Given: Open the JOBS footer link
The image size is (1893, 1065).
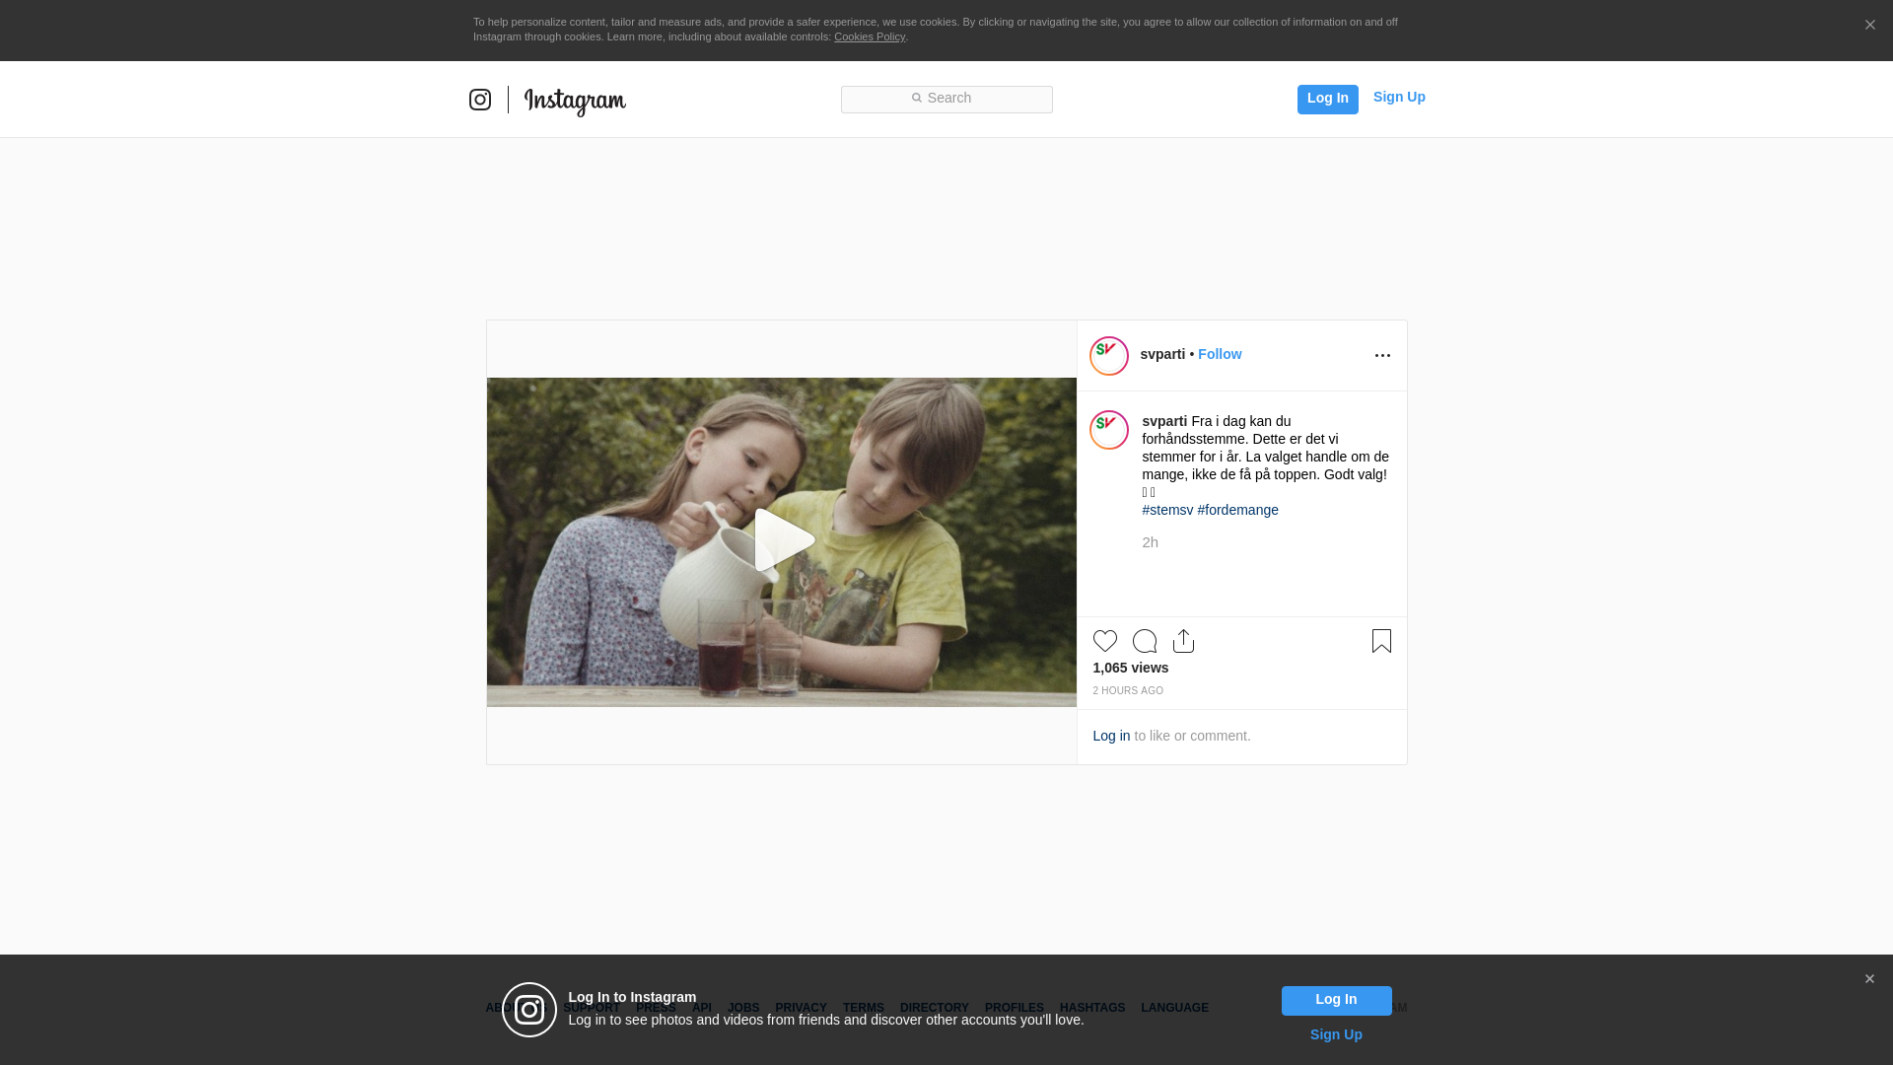Looking at the screenshot, I should (743, 1008).
